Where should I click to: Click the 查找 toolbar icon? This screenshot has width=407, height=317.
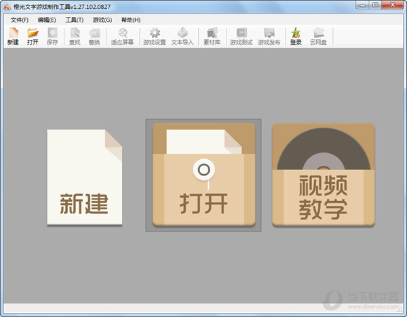75,37
